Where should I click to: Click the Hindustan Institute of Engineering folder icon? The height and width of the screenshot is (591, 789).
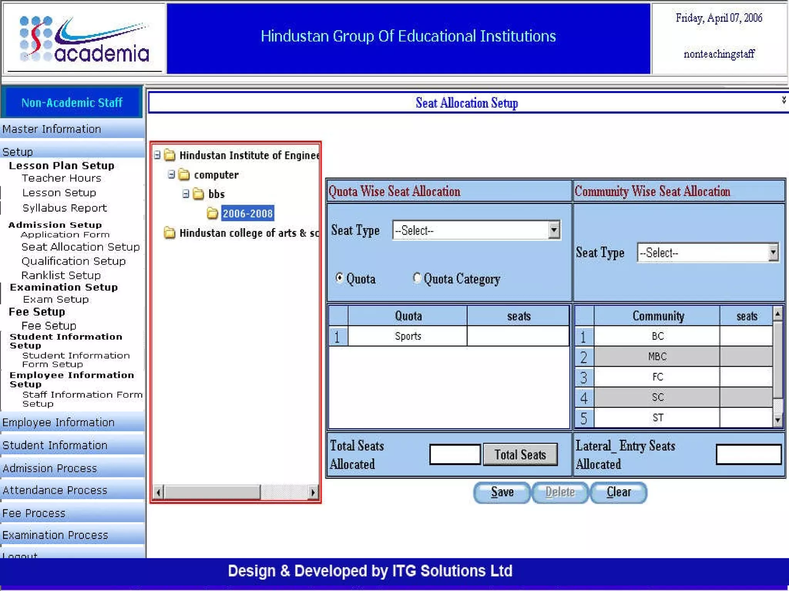click(x=170, y=155)
